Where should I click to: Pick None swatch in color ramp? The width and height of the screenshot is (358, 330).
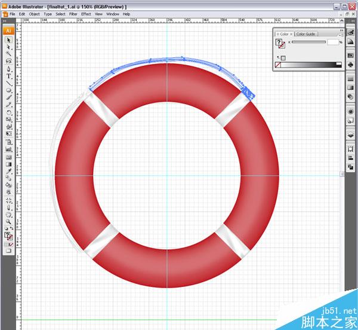[x=278, y=65]
